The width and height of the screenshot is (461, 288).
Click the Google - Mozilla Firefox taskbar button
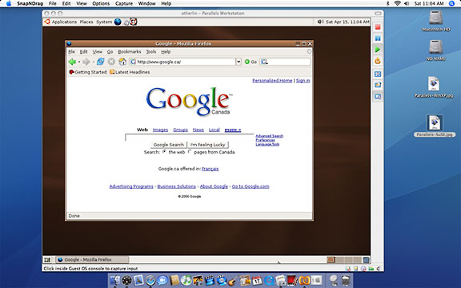(92, 260)
